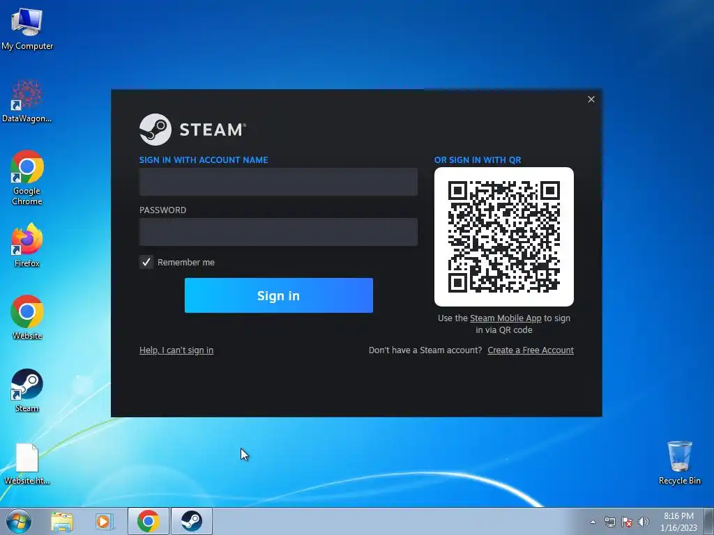The width and height of the screenshot is (714, 535).
Task: Launch Google Chrome from the desktop
Action: [27, 178]
